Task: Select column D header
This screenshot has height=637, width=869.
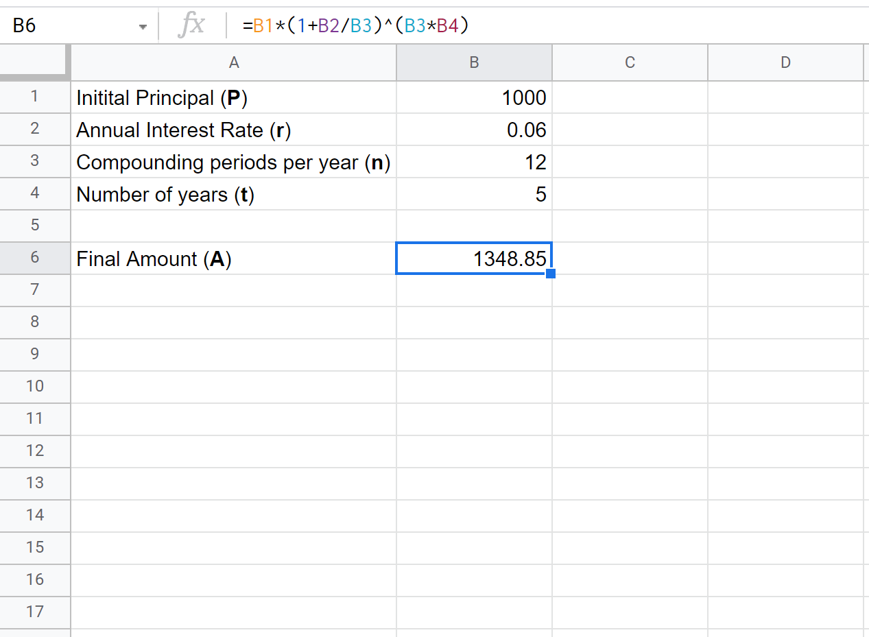Action: [x=785, y=62]
